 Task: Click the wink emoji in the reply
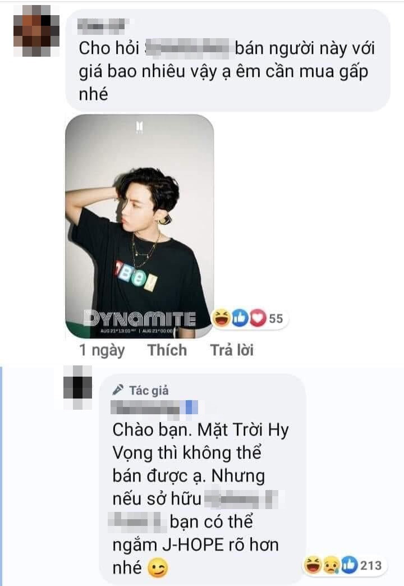coord(158,569)
